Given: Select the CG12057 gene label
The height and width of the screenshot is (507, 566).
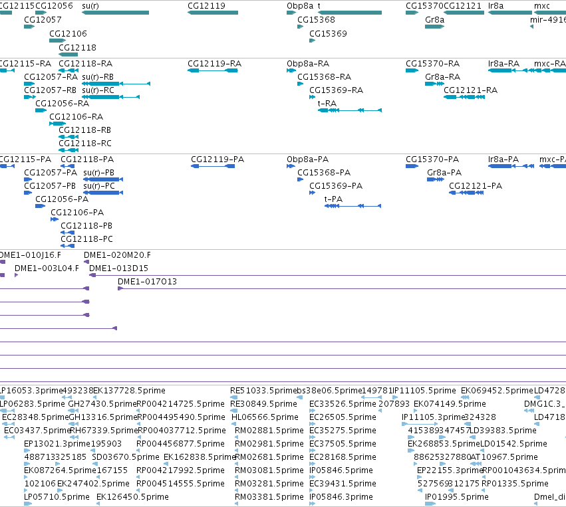Looking at the screenshot, I should point(43,19).
